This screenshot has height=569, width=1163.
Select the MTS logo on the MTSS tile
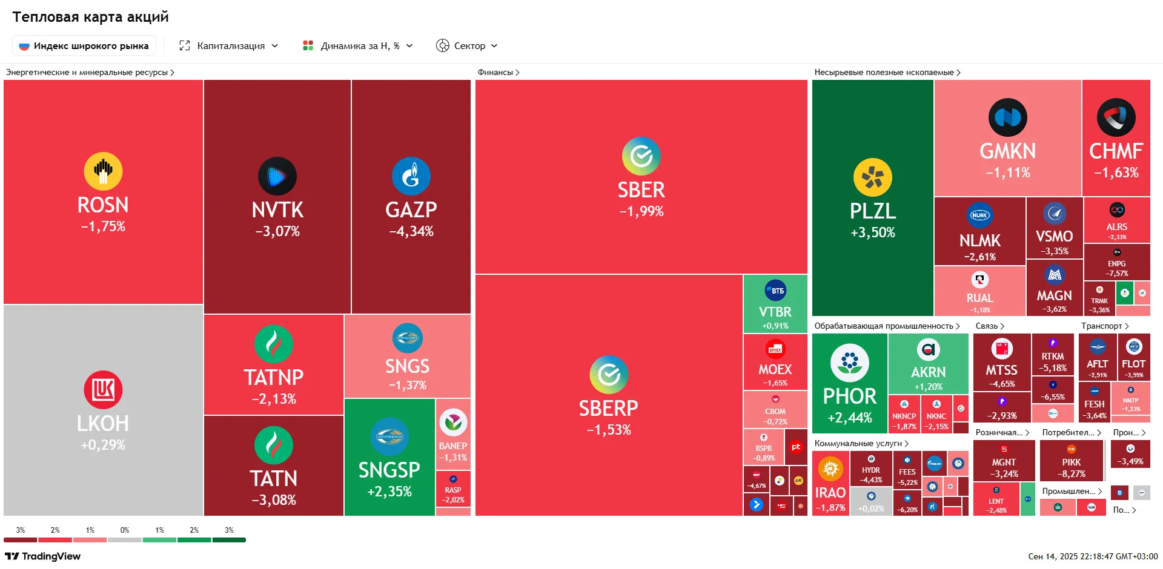(x=1002, y=349)
